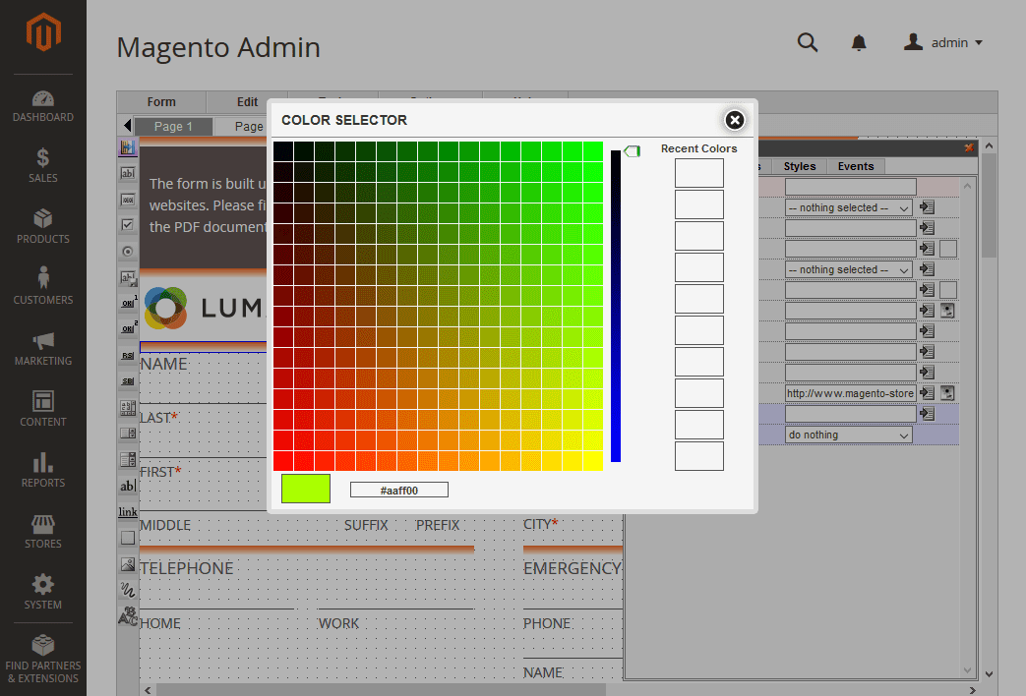Switch to the Events tab
The width and height of the screenshot is (1026, 696).
click(855, 166)
